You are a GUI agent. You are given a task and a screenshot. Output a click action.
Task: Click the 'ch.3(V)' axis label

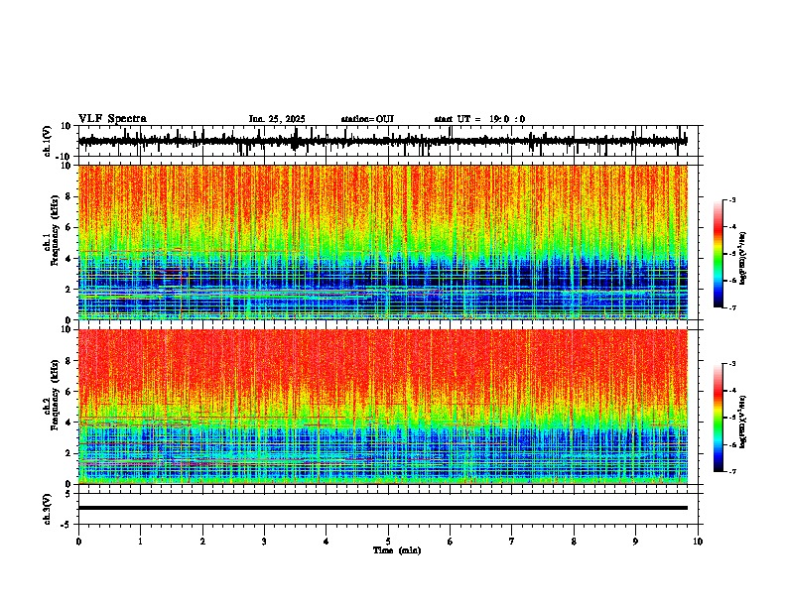(x=48, y=510)
